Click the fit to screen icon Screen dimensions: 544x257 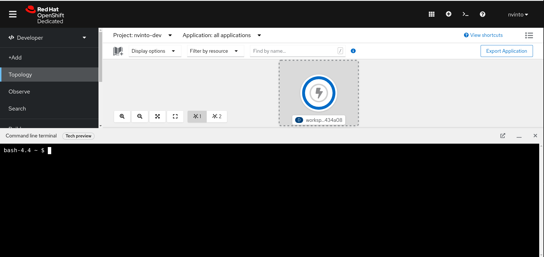point(157,116)
